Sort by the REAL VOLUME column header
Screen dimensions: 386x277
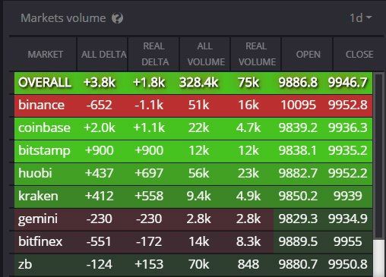tap(257, 54)
